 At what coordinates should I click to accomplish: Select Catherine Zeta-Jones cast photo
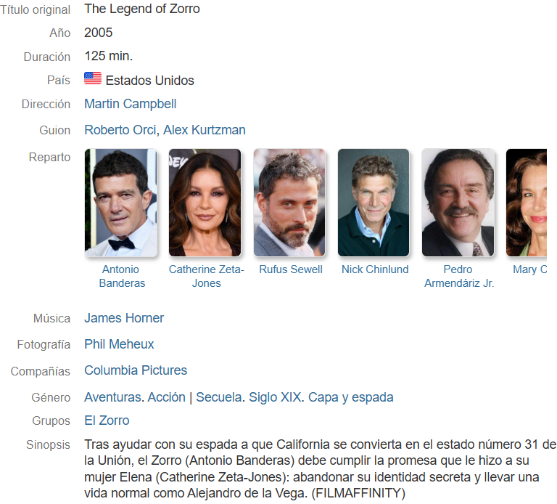coord(205,203)
